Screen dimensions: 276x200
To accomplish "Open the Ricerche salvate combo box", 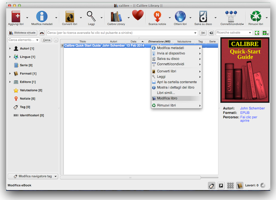I will pyautogui.click(x=234, y=33).
